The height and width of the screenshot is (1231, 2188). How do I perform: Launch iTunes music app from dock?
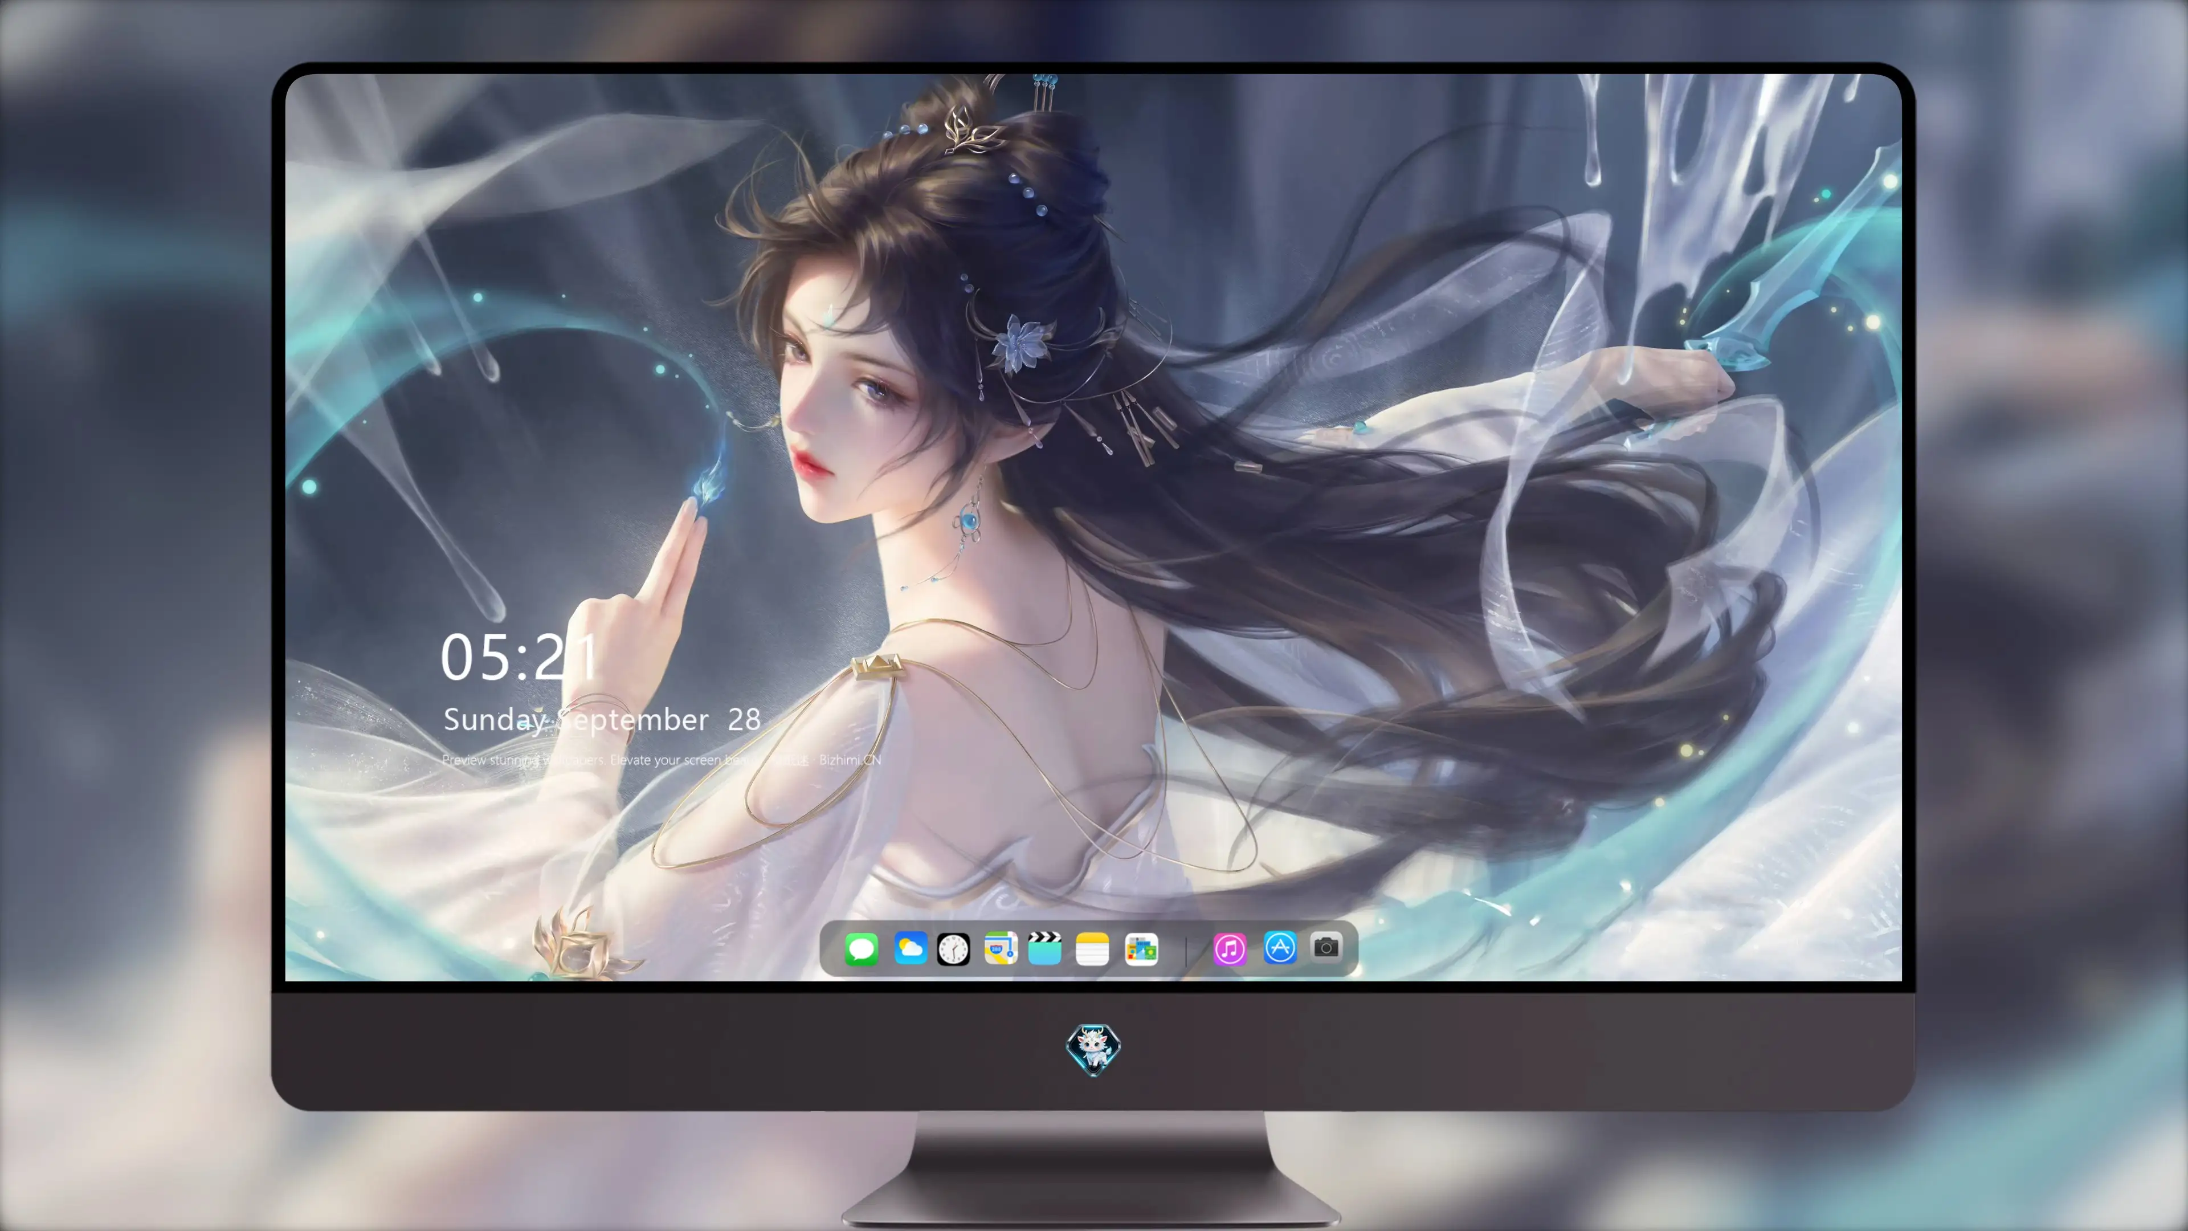pyautogui.click(x=1230, y=949)
